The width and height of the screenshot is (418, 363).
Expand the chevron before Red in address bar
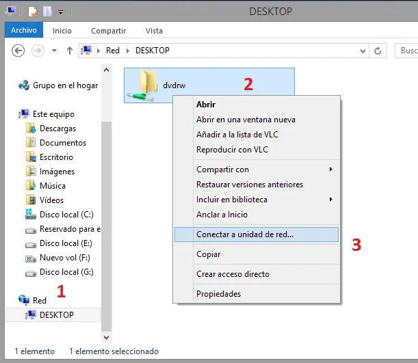click(x=99, y=51)
